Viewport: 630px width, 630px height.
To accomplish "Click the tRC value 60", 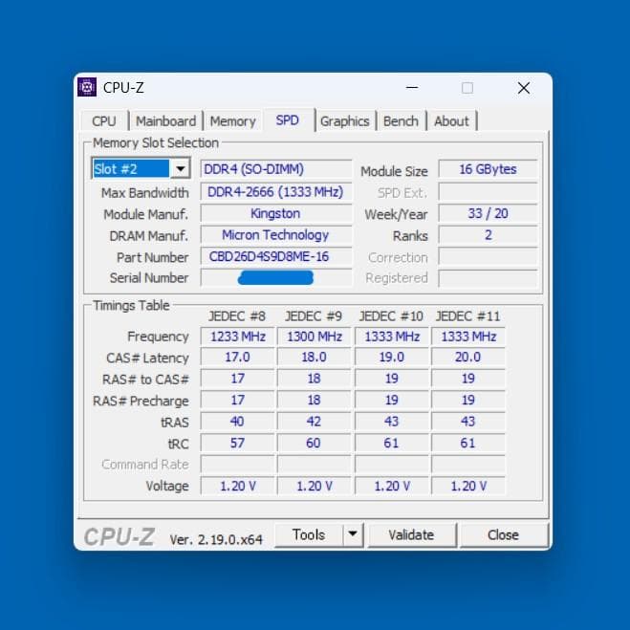I will (x=314, y=443).
